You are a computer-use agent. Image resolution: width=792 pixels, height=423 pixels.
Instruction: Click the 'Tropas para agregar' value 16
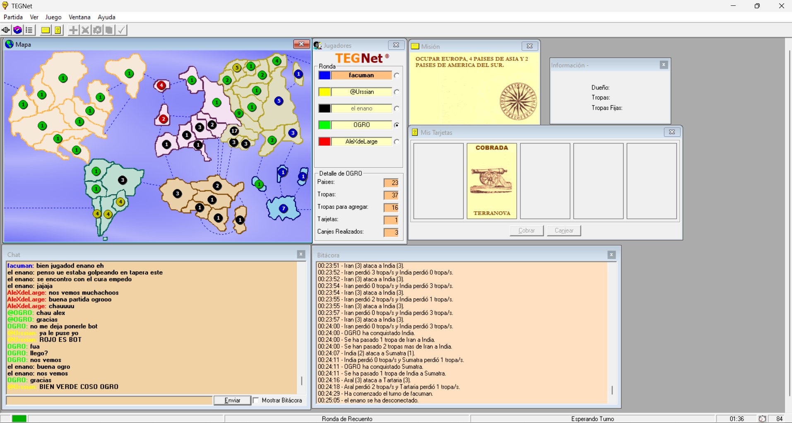[x=391, y=208]
